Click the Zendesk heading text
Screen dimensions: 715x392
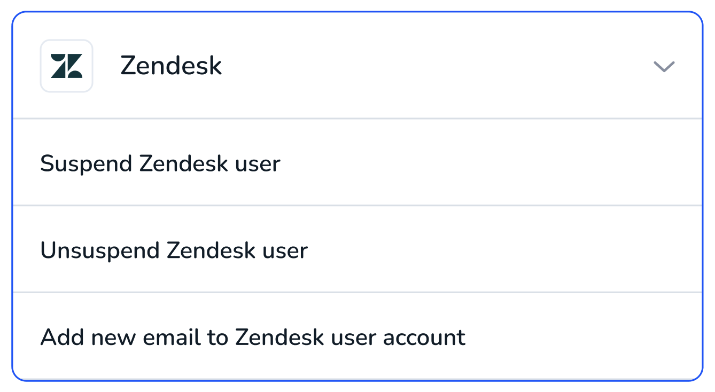point(171,66)
